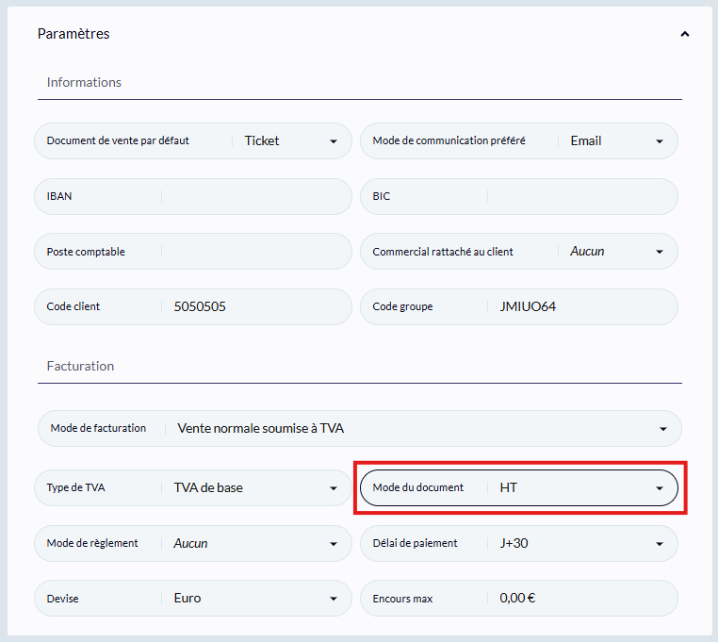Click the BIC input field
The height and width of the screenshot is (642, 718).
(519, 196)
